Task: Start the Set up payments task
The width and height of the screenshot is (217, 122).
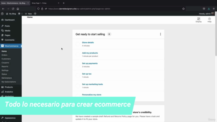Action: point(90,63)
